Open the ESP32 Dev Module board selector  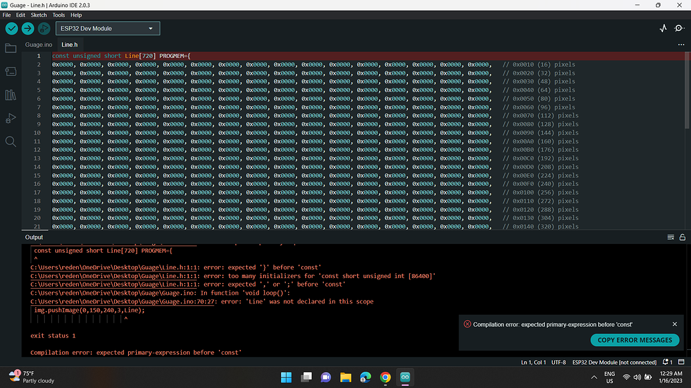107,28
